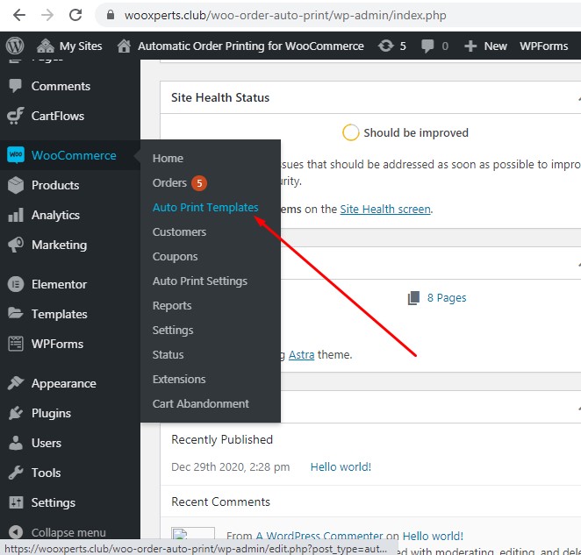The height and width of the screenshot is (555, 581).
Task: Click the padlock site info icon
Action: [x=110, y=15]
